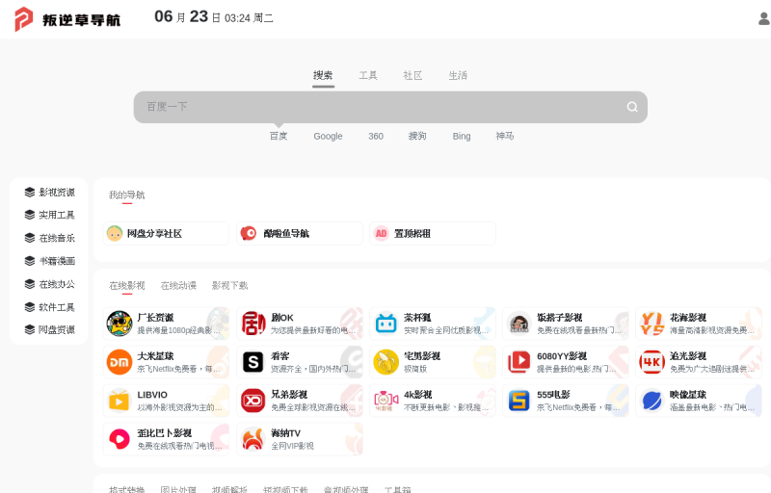The width and height of the screenshot is (771, 493).
Task: Choose Bing search engine
Action: pos(462,136)
